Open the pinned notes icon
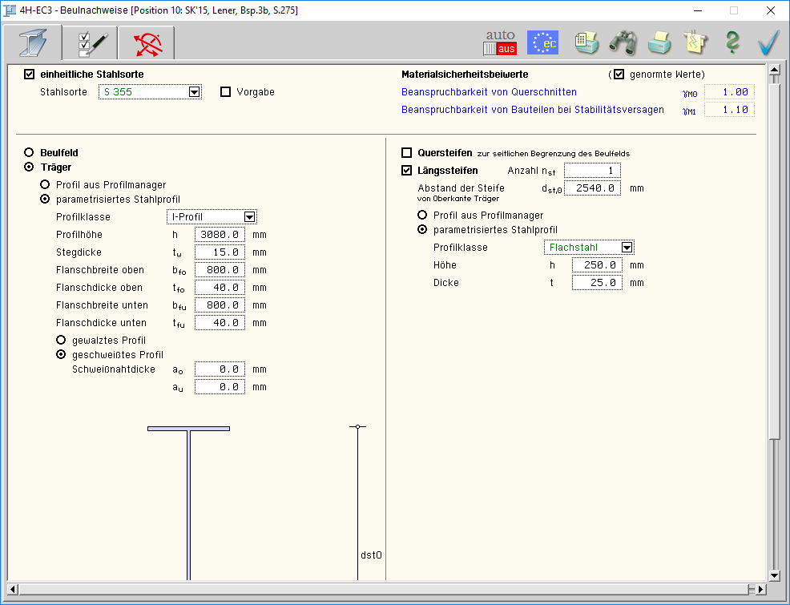 tap(695, 42)
